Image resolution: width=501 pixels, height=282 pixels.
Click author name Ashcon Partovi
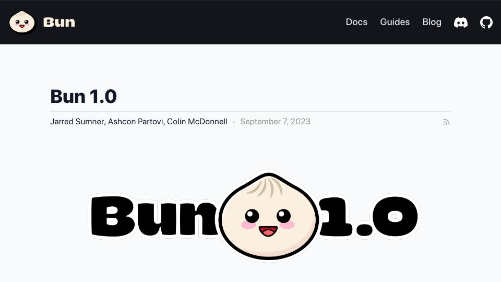pos(136,122)
